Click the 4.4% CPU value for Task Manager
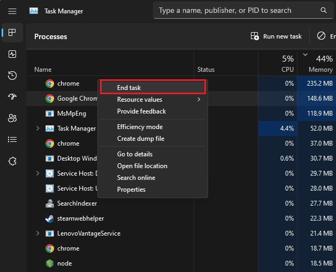 click(287, 129)
